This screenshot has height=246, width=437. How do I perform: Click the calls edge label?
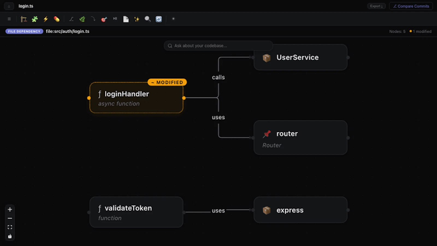point(218,77)
